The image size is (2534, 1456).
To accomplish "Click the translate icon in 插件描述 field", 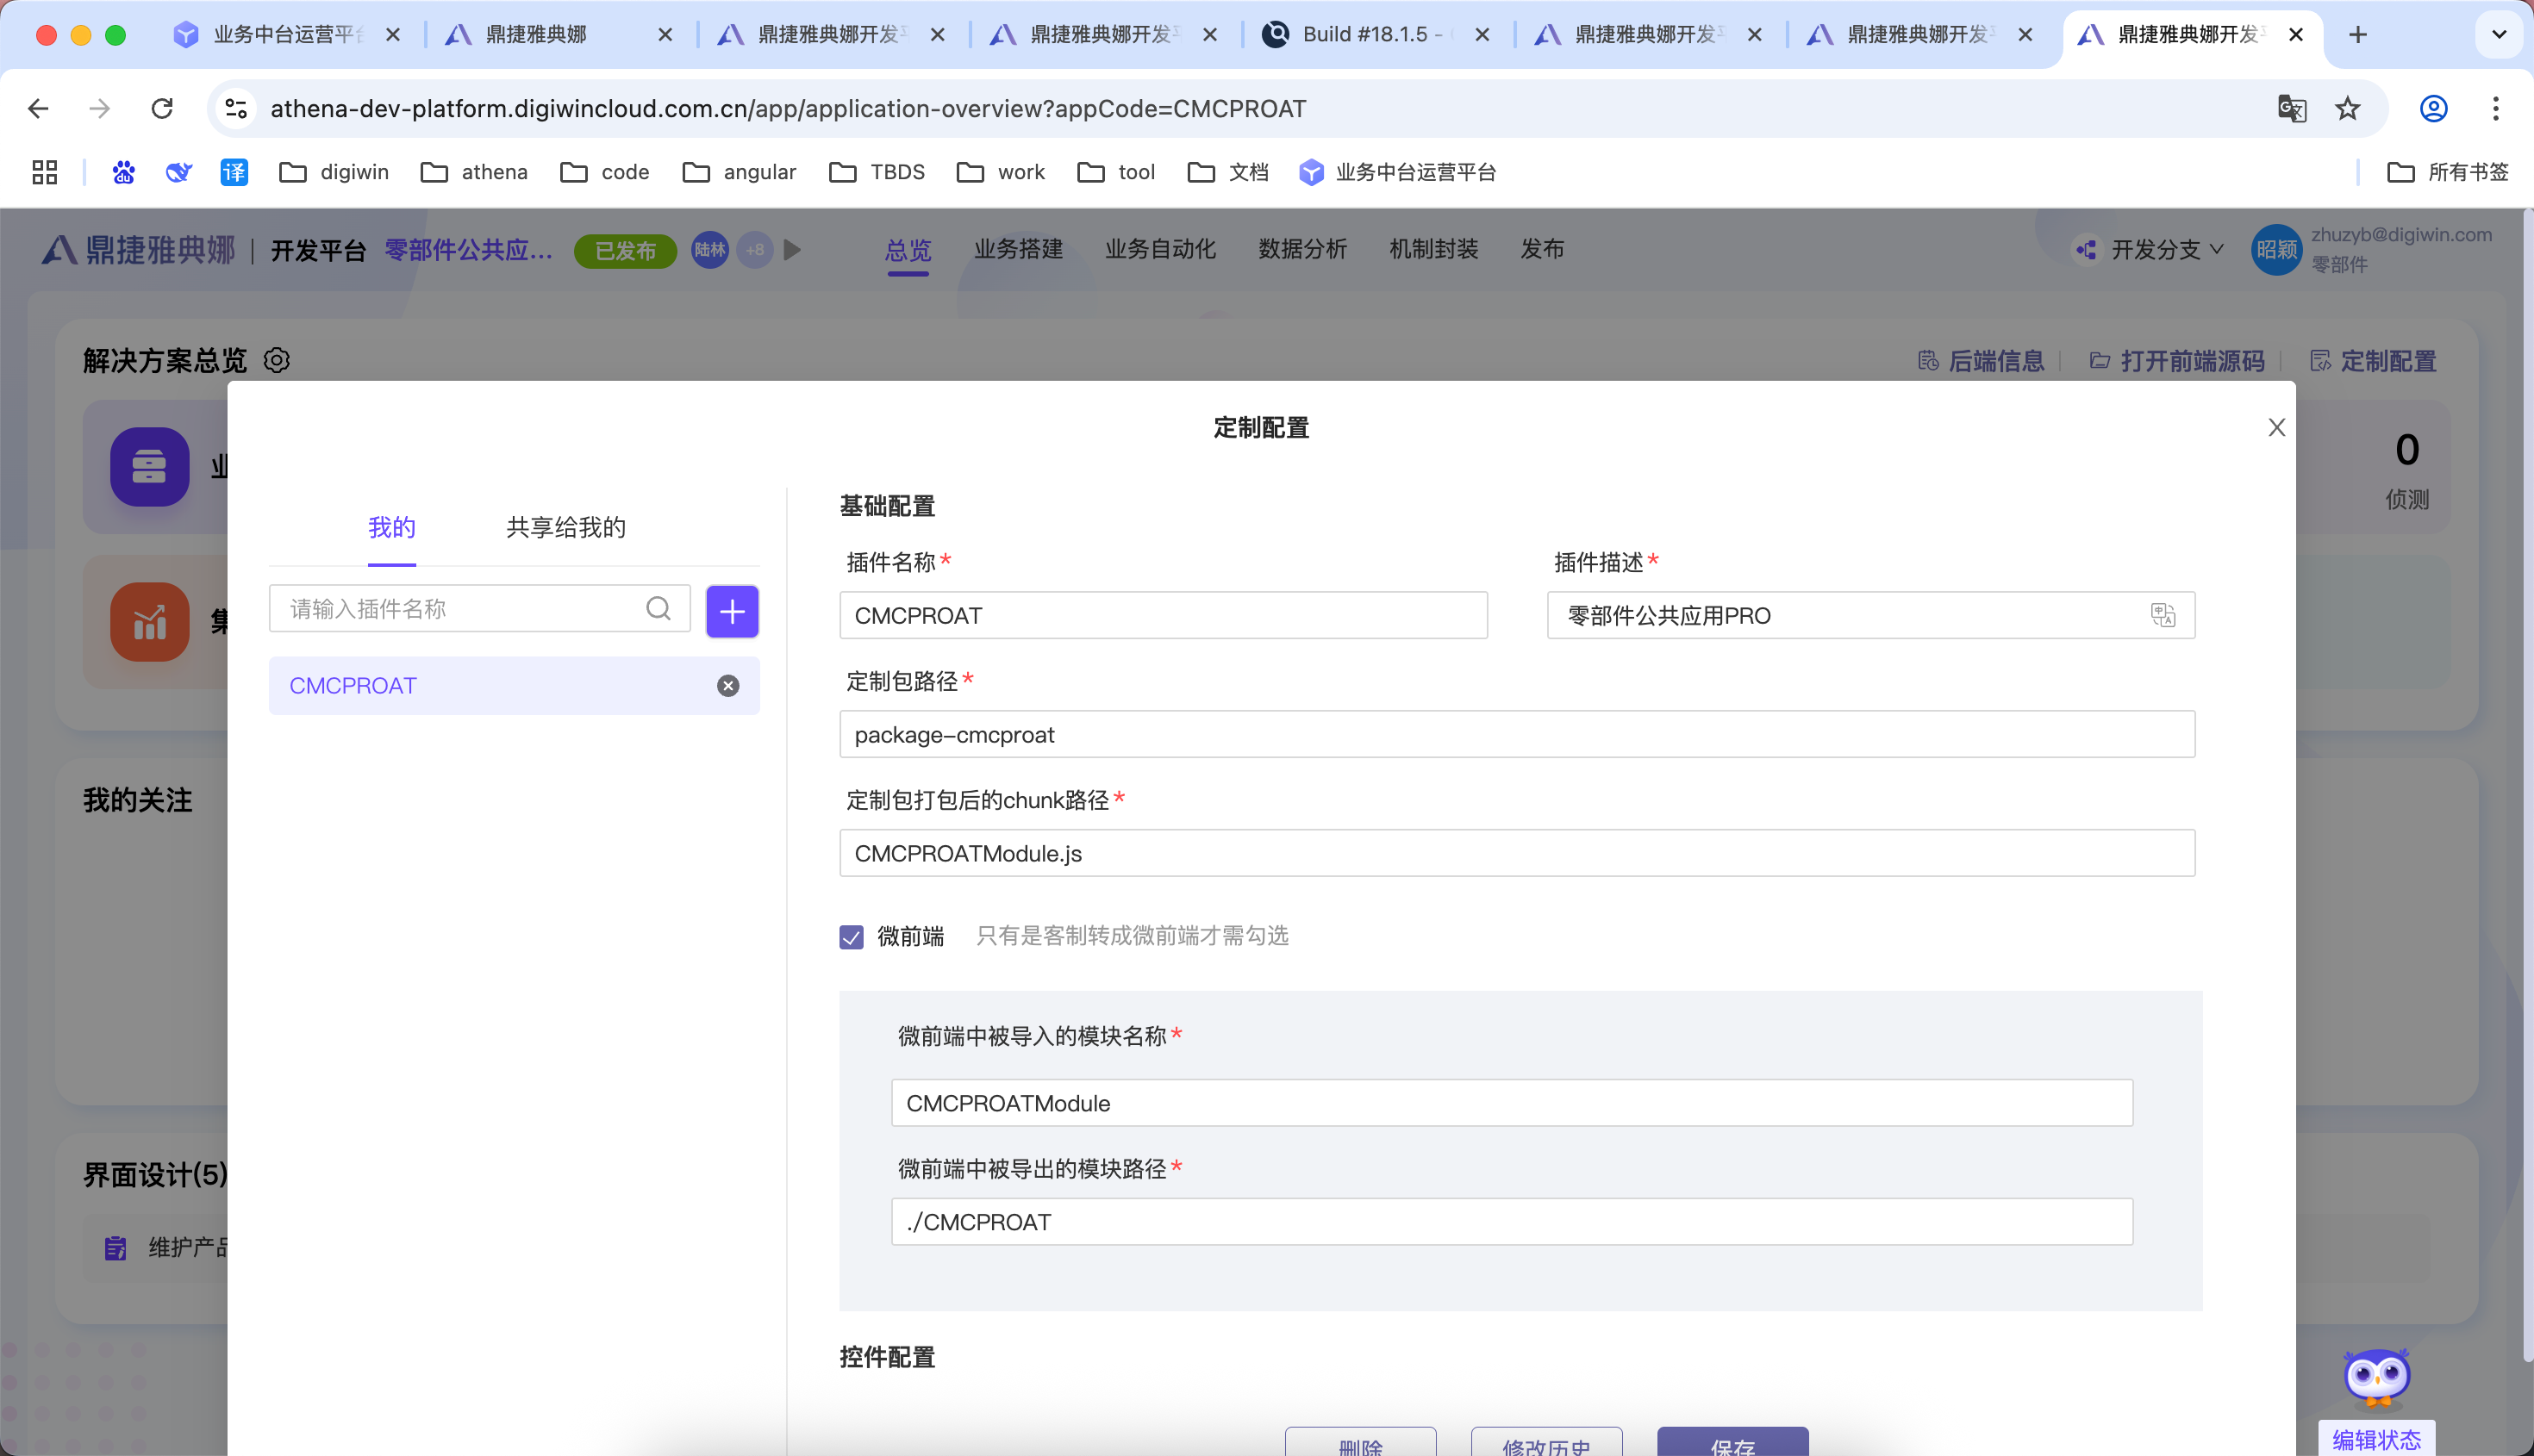I will click(2163, 615).
